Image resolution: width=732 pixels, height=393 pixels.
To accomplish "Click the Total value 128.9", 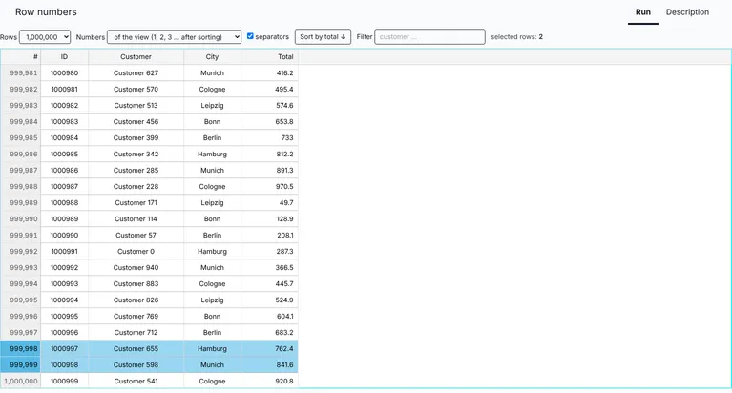I will (269, 218).
